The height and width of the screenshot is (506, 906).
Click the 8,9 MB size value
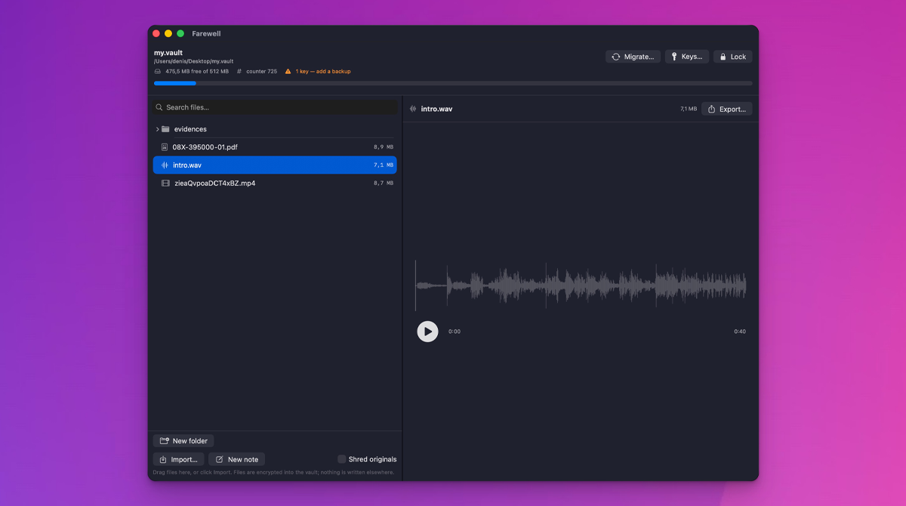pos(384,147)
